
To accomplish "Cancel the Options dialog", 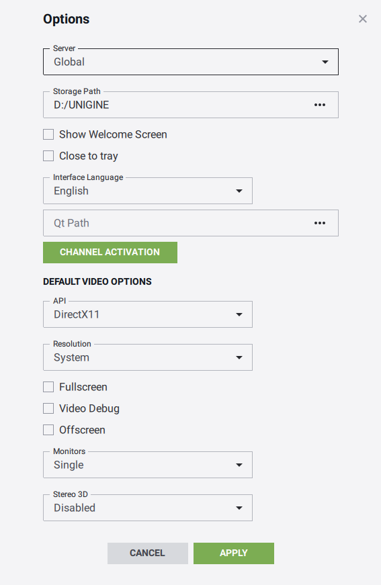I will coord(148,553).
